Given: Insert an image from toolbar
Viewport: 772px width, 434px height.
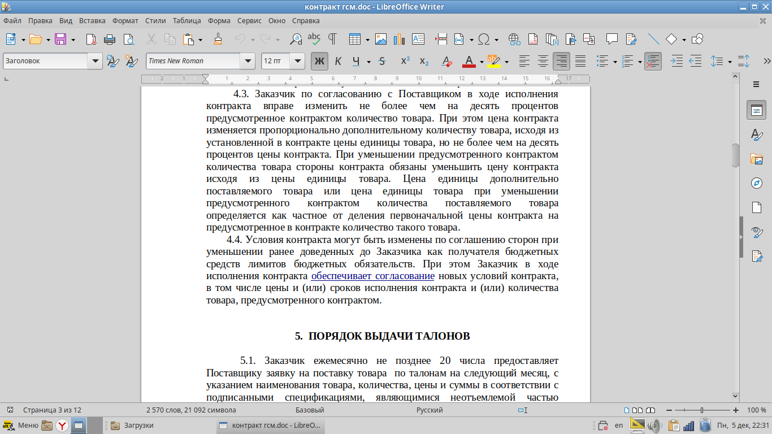Looking at the screenshot, I should point(381,39).
